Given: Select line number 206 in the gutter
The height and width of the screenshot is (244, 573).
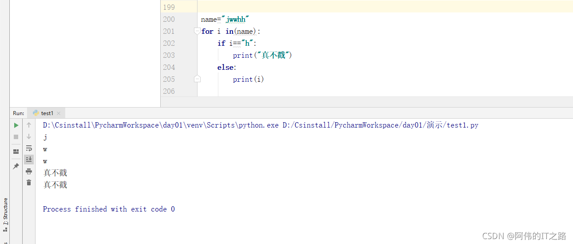Looking at the screenshot, I should point(169,91).
